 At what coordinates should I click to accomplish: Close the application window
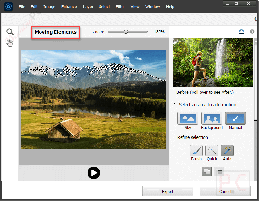coord(248,4)
